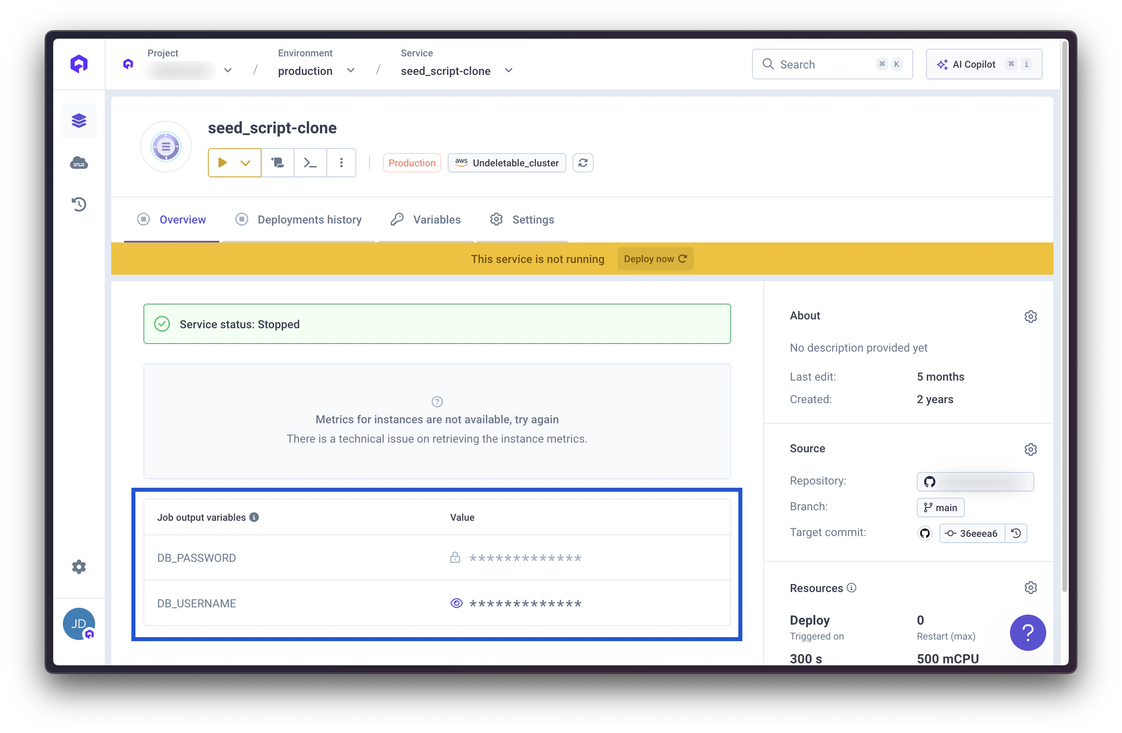Open the shell terminal icon button

click(x=310, y=163)
